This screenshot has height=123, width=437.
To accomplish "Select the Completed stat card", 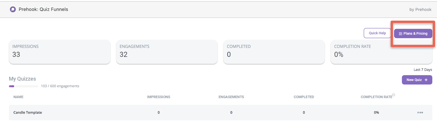I will 274,52.
